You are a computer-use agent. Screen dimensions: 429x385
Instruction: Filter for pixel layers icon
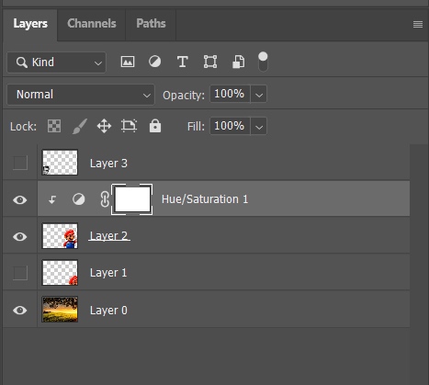(128, 62)
